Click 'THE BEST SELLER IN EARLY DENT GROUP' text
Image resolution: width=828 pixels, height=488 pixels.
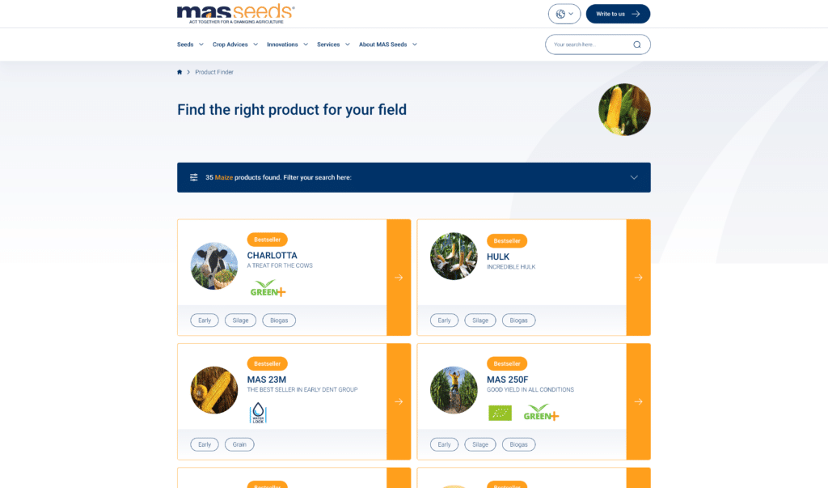(302, 389)
